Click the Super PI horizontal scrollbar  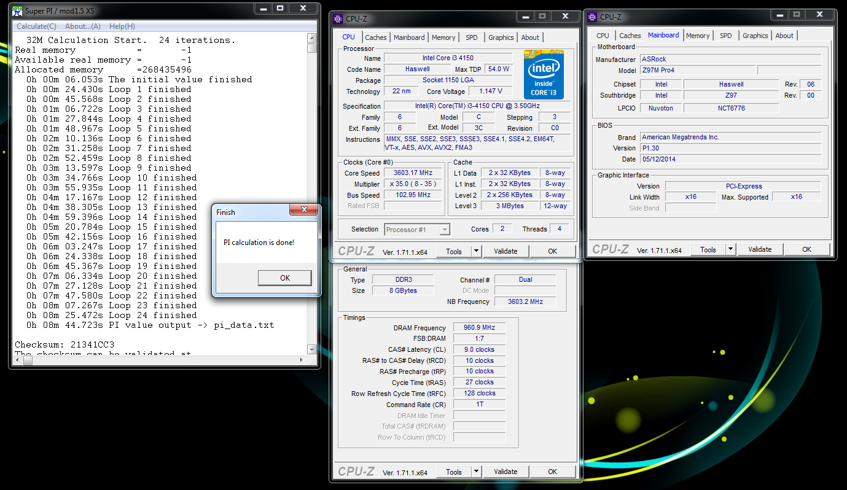tap(160, 360)
